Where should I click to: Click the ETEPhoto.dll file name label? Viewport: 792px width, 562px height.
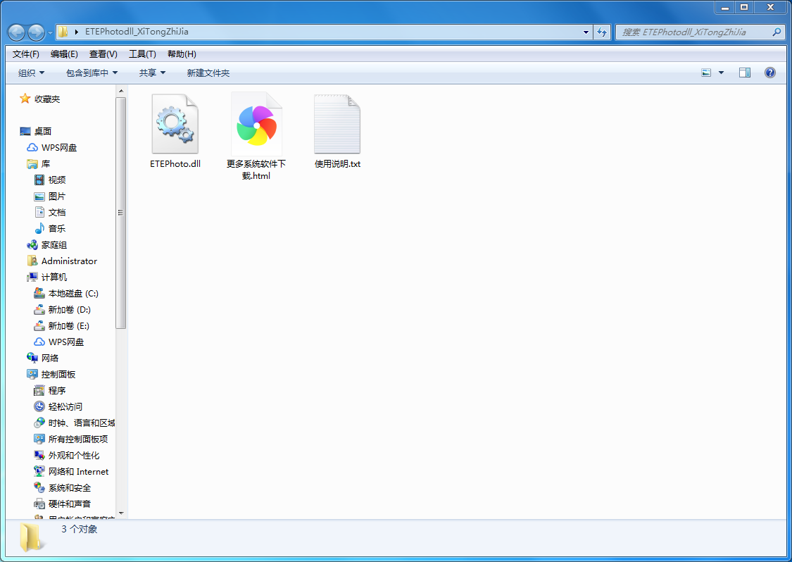175,164
